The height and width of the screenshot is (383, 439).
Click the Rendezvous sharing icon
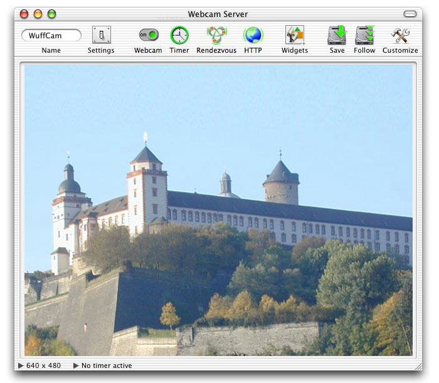216,35
